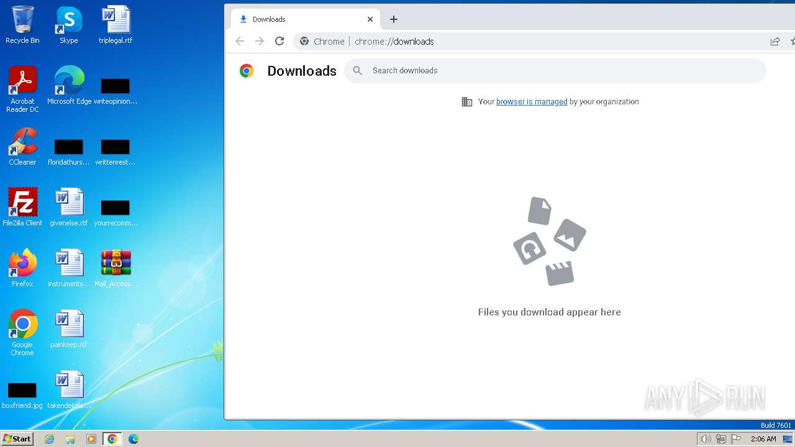Launch Skype from the desktop

coord(69,25)
